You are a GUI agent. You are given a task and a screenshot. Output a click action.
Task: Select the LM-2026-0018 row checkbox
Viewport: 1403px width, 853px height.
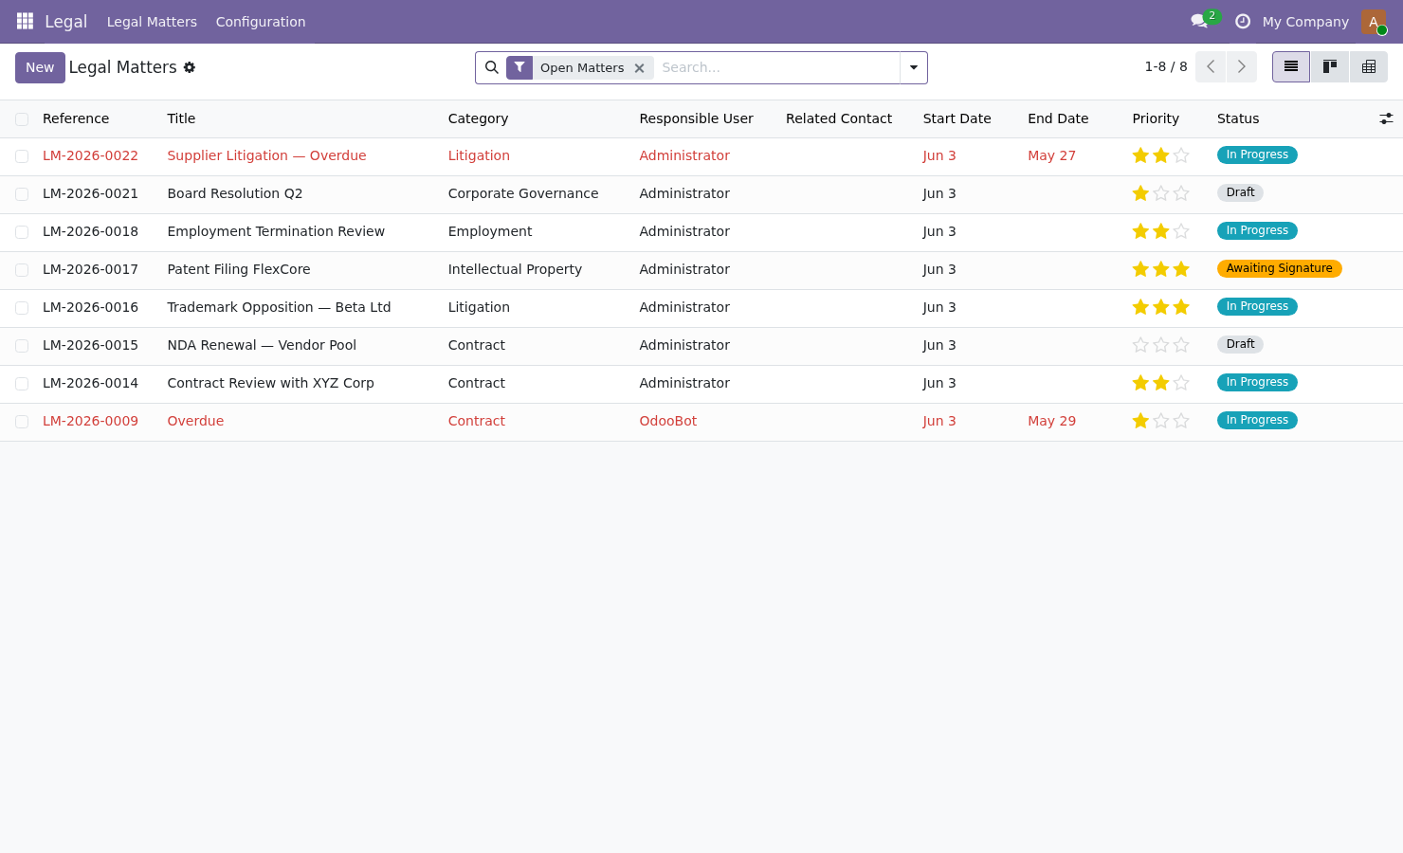22,232
